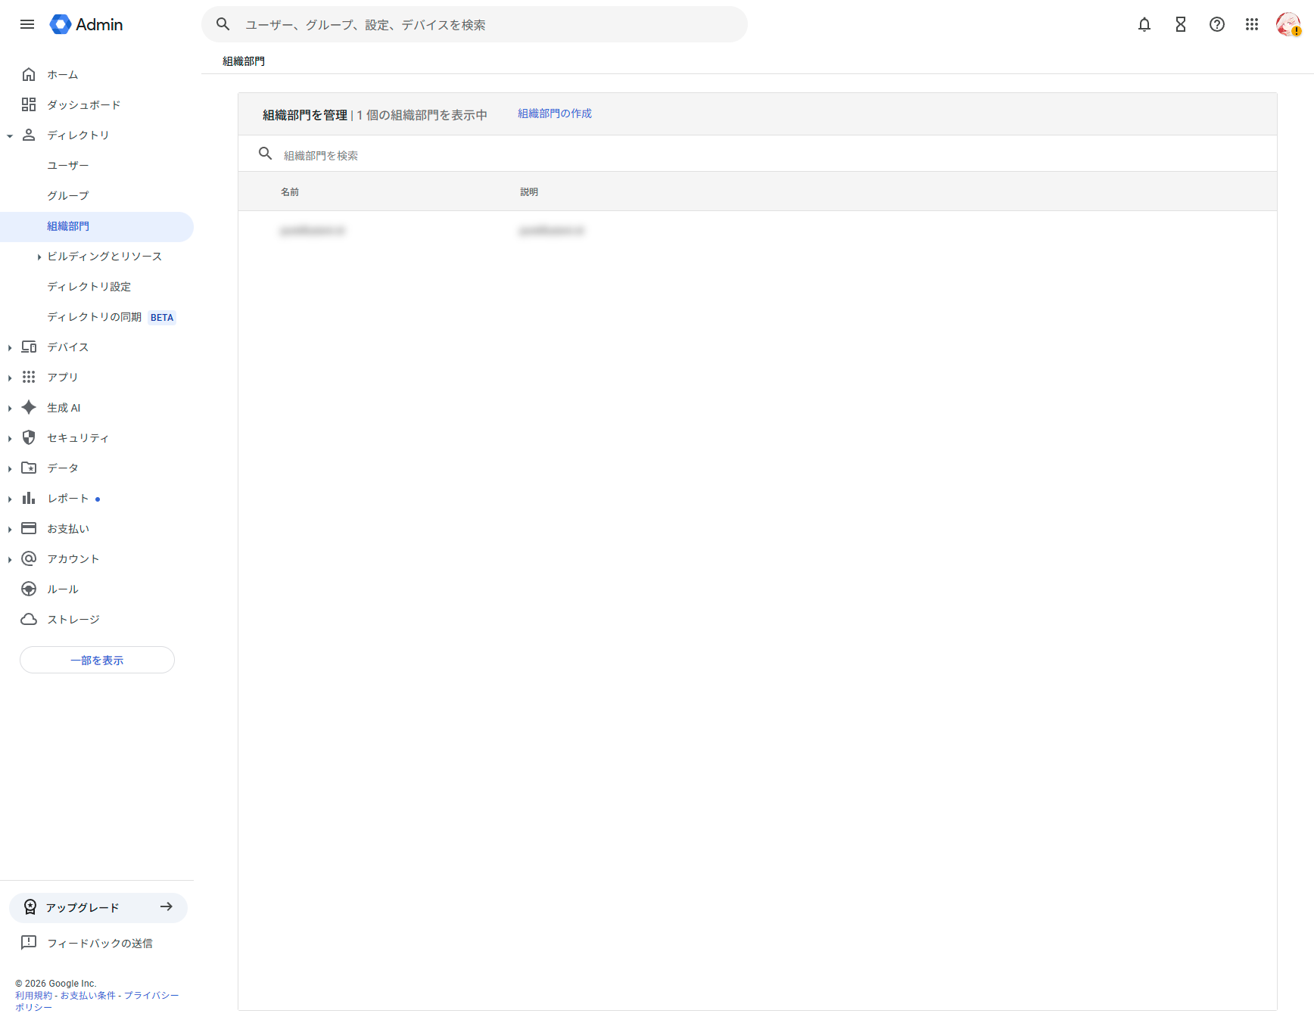Click the アップグレード button

(98, 907)
